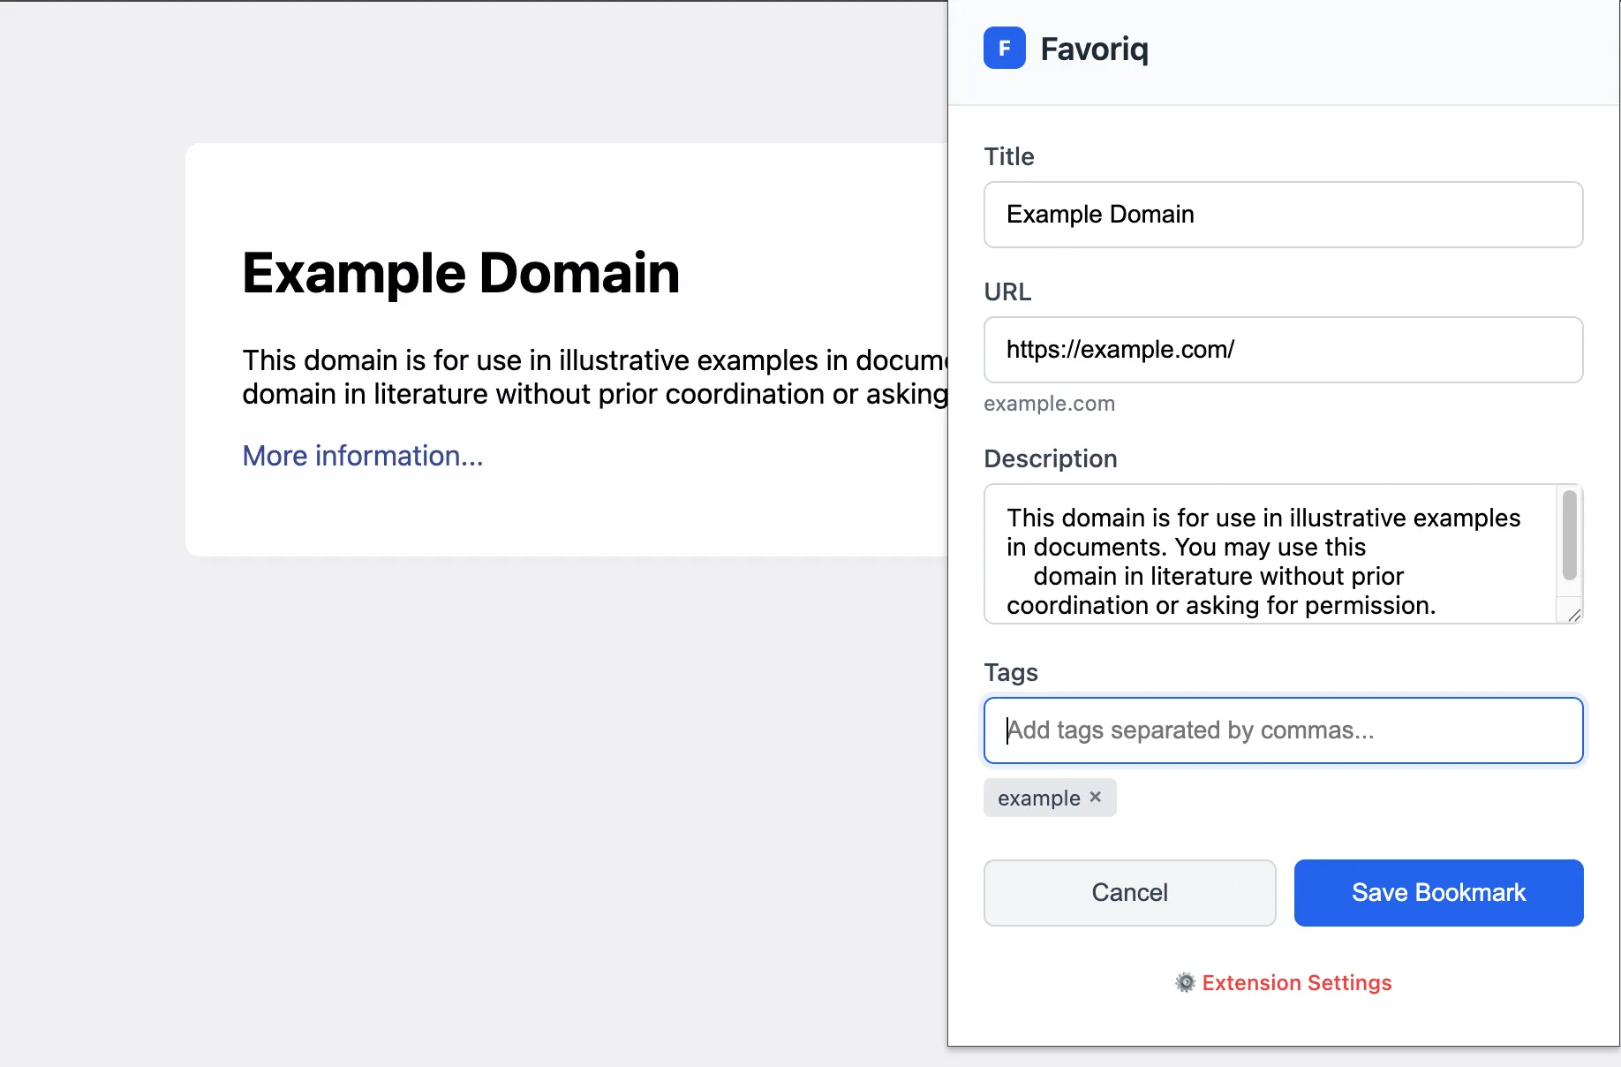1621x1067 pixels.
Task: Click the 'Description' field label
Action: pos(1051,458)
